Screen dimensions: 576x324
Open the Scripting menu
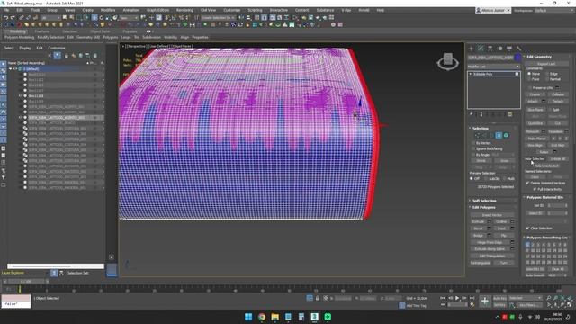255,10
